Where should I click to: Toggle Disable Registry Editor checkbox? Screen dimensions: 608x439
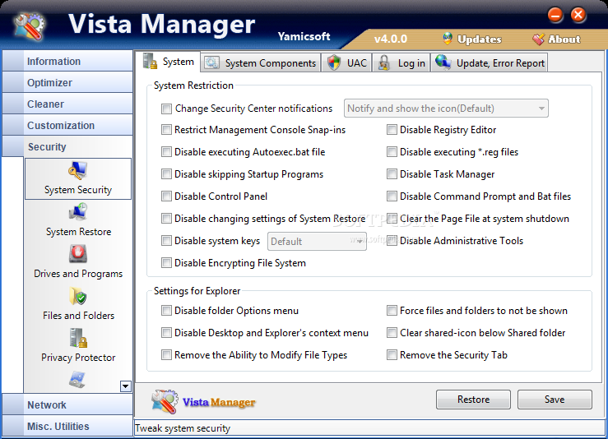coord(392,130)
